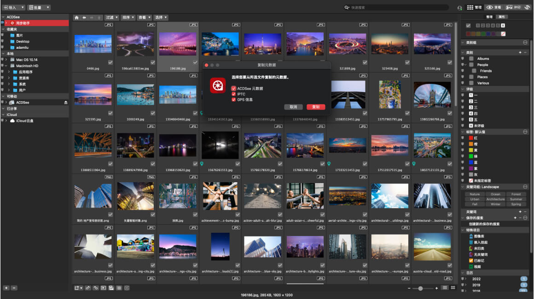Viewport: 534px width, 299px height.
Task: Click 创建新的保存的搜索 link
Action: coord(484,224)
